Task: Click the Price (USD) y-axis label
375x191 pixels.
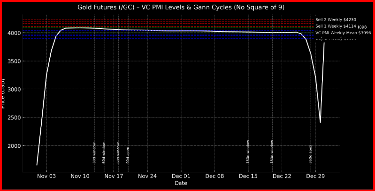Action: pos(3,93)
